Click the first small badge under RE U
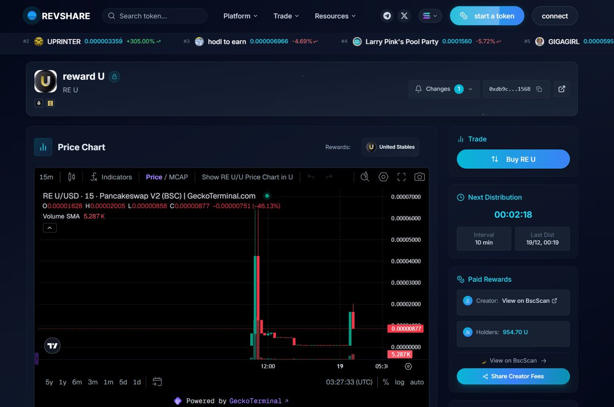Image resolution: width=614 pixels, height=407 pixels. (x=39, y=103)
